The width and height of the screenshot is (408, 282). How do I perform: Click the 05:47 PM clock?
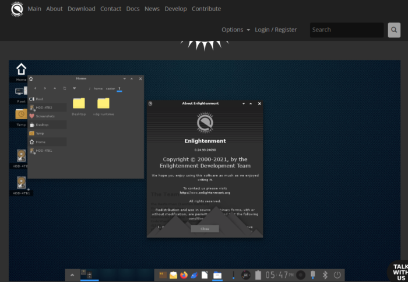click(279, 275)
